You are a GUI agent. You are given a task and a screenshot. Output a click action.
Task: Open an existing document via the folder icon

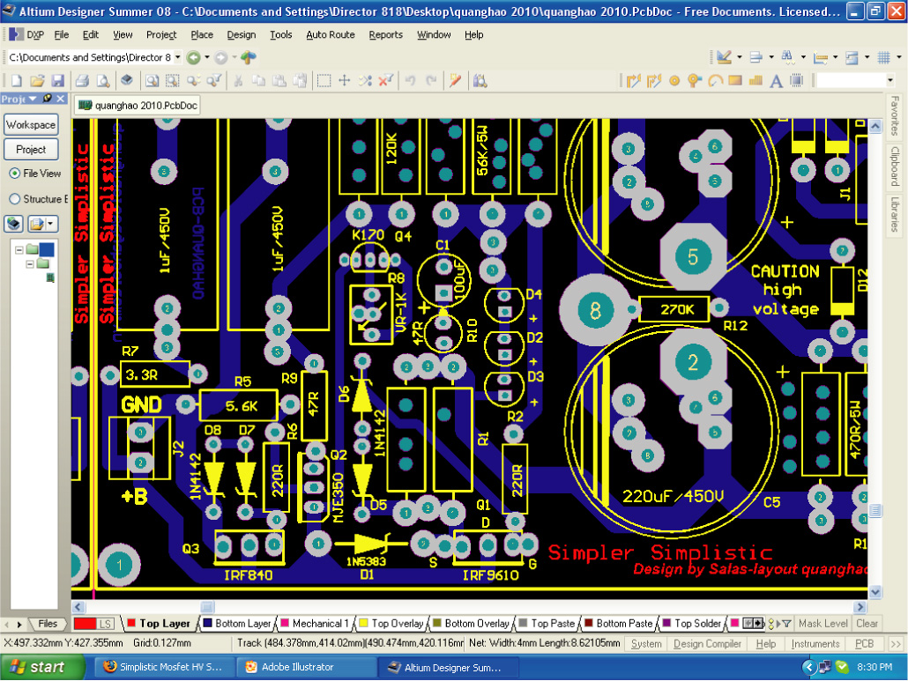pos(37,81)
